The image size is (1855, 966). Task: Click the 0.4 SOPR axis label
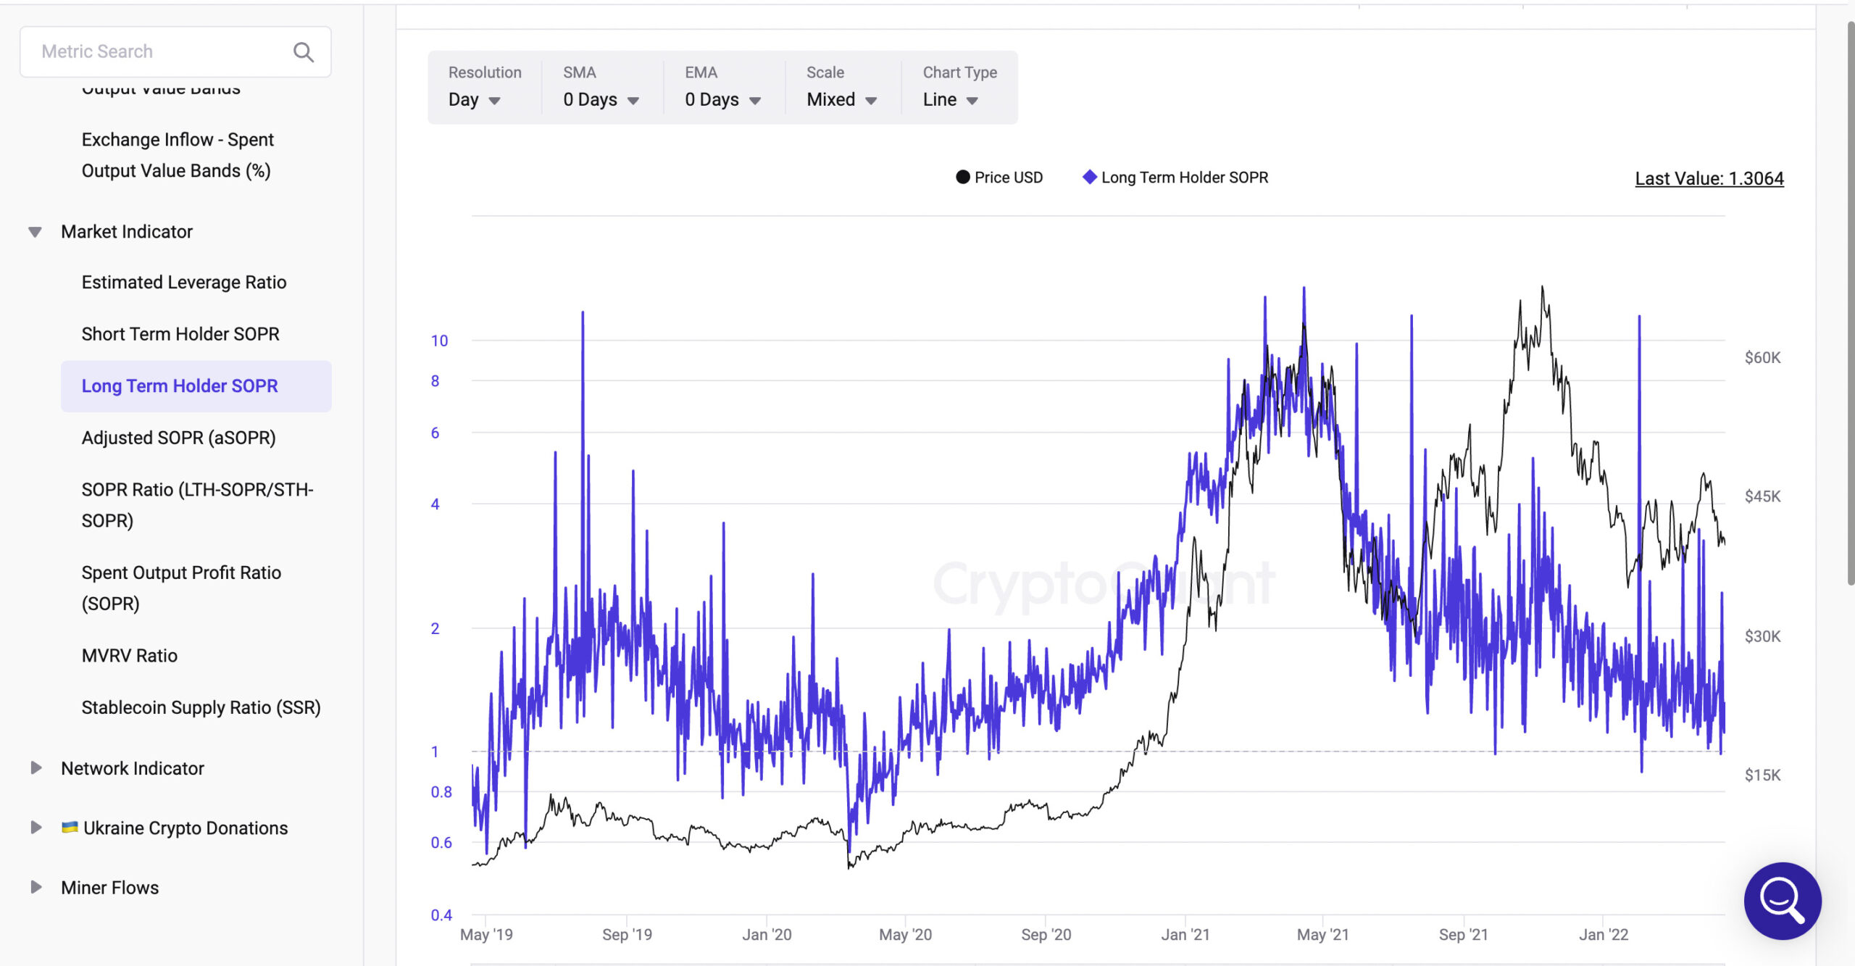441,915
